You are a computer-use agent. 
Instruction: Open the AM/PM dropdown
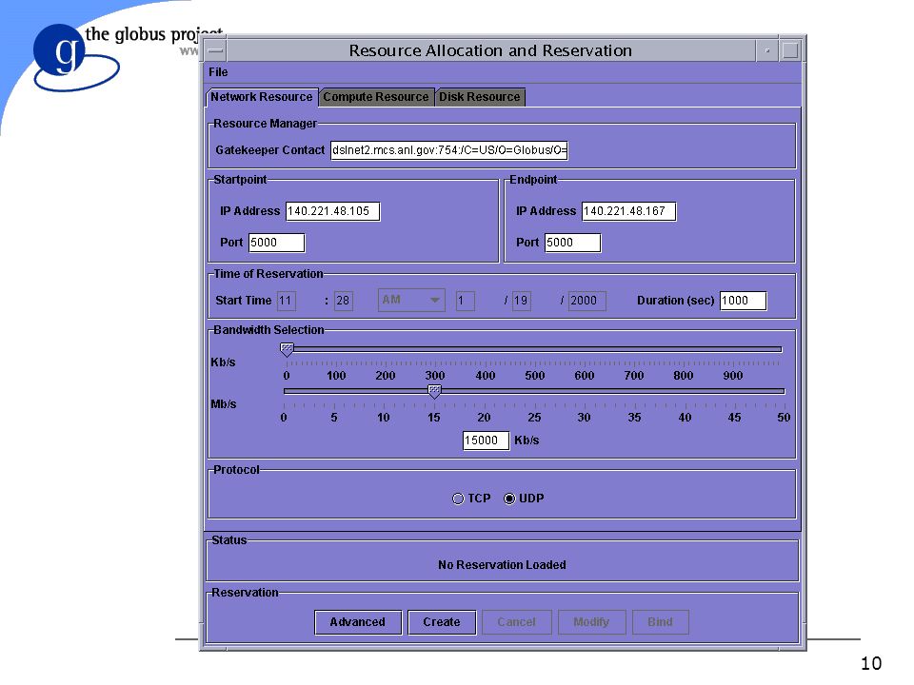[411, 300]
